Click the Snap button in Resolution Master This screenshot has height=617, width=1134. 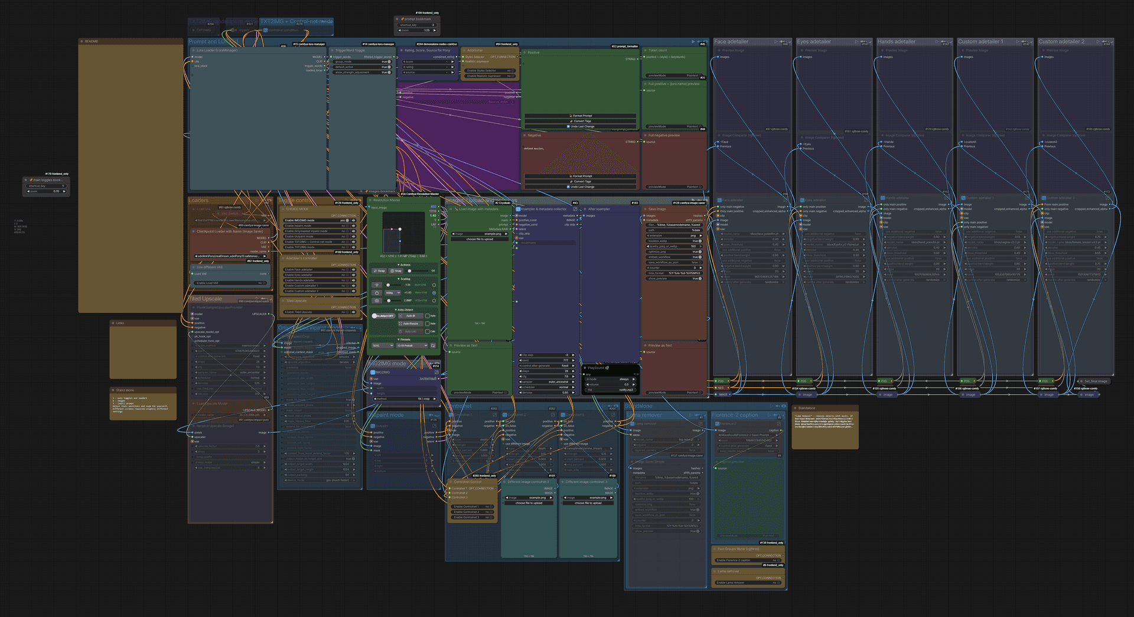[396, 271]
